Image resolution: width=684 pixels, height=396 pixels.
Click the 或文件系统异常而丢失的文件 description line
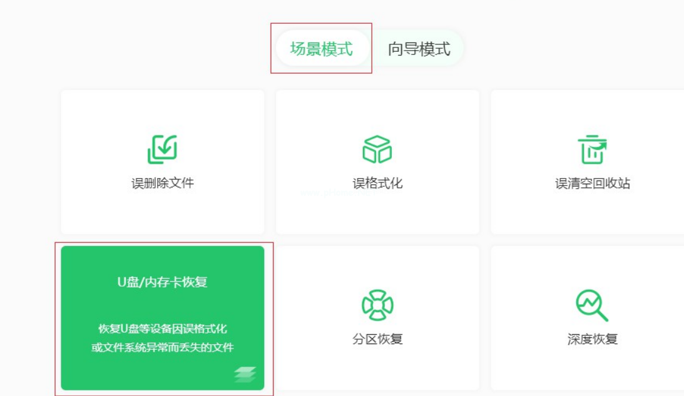click(162, 347)
